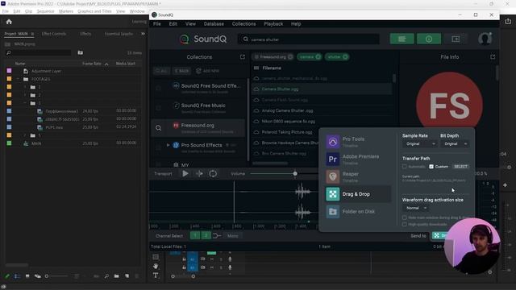The width and height of the screenshot is (516, 290).
Task: Open the Sample Rate dropdown
Action: 419,144
